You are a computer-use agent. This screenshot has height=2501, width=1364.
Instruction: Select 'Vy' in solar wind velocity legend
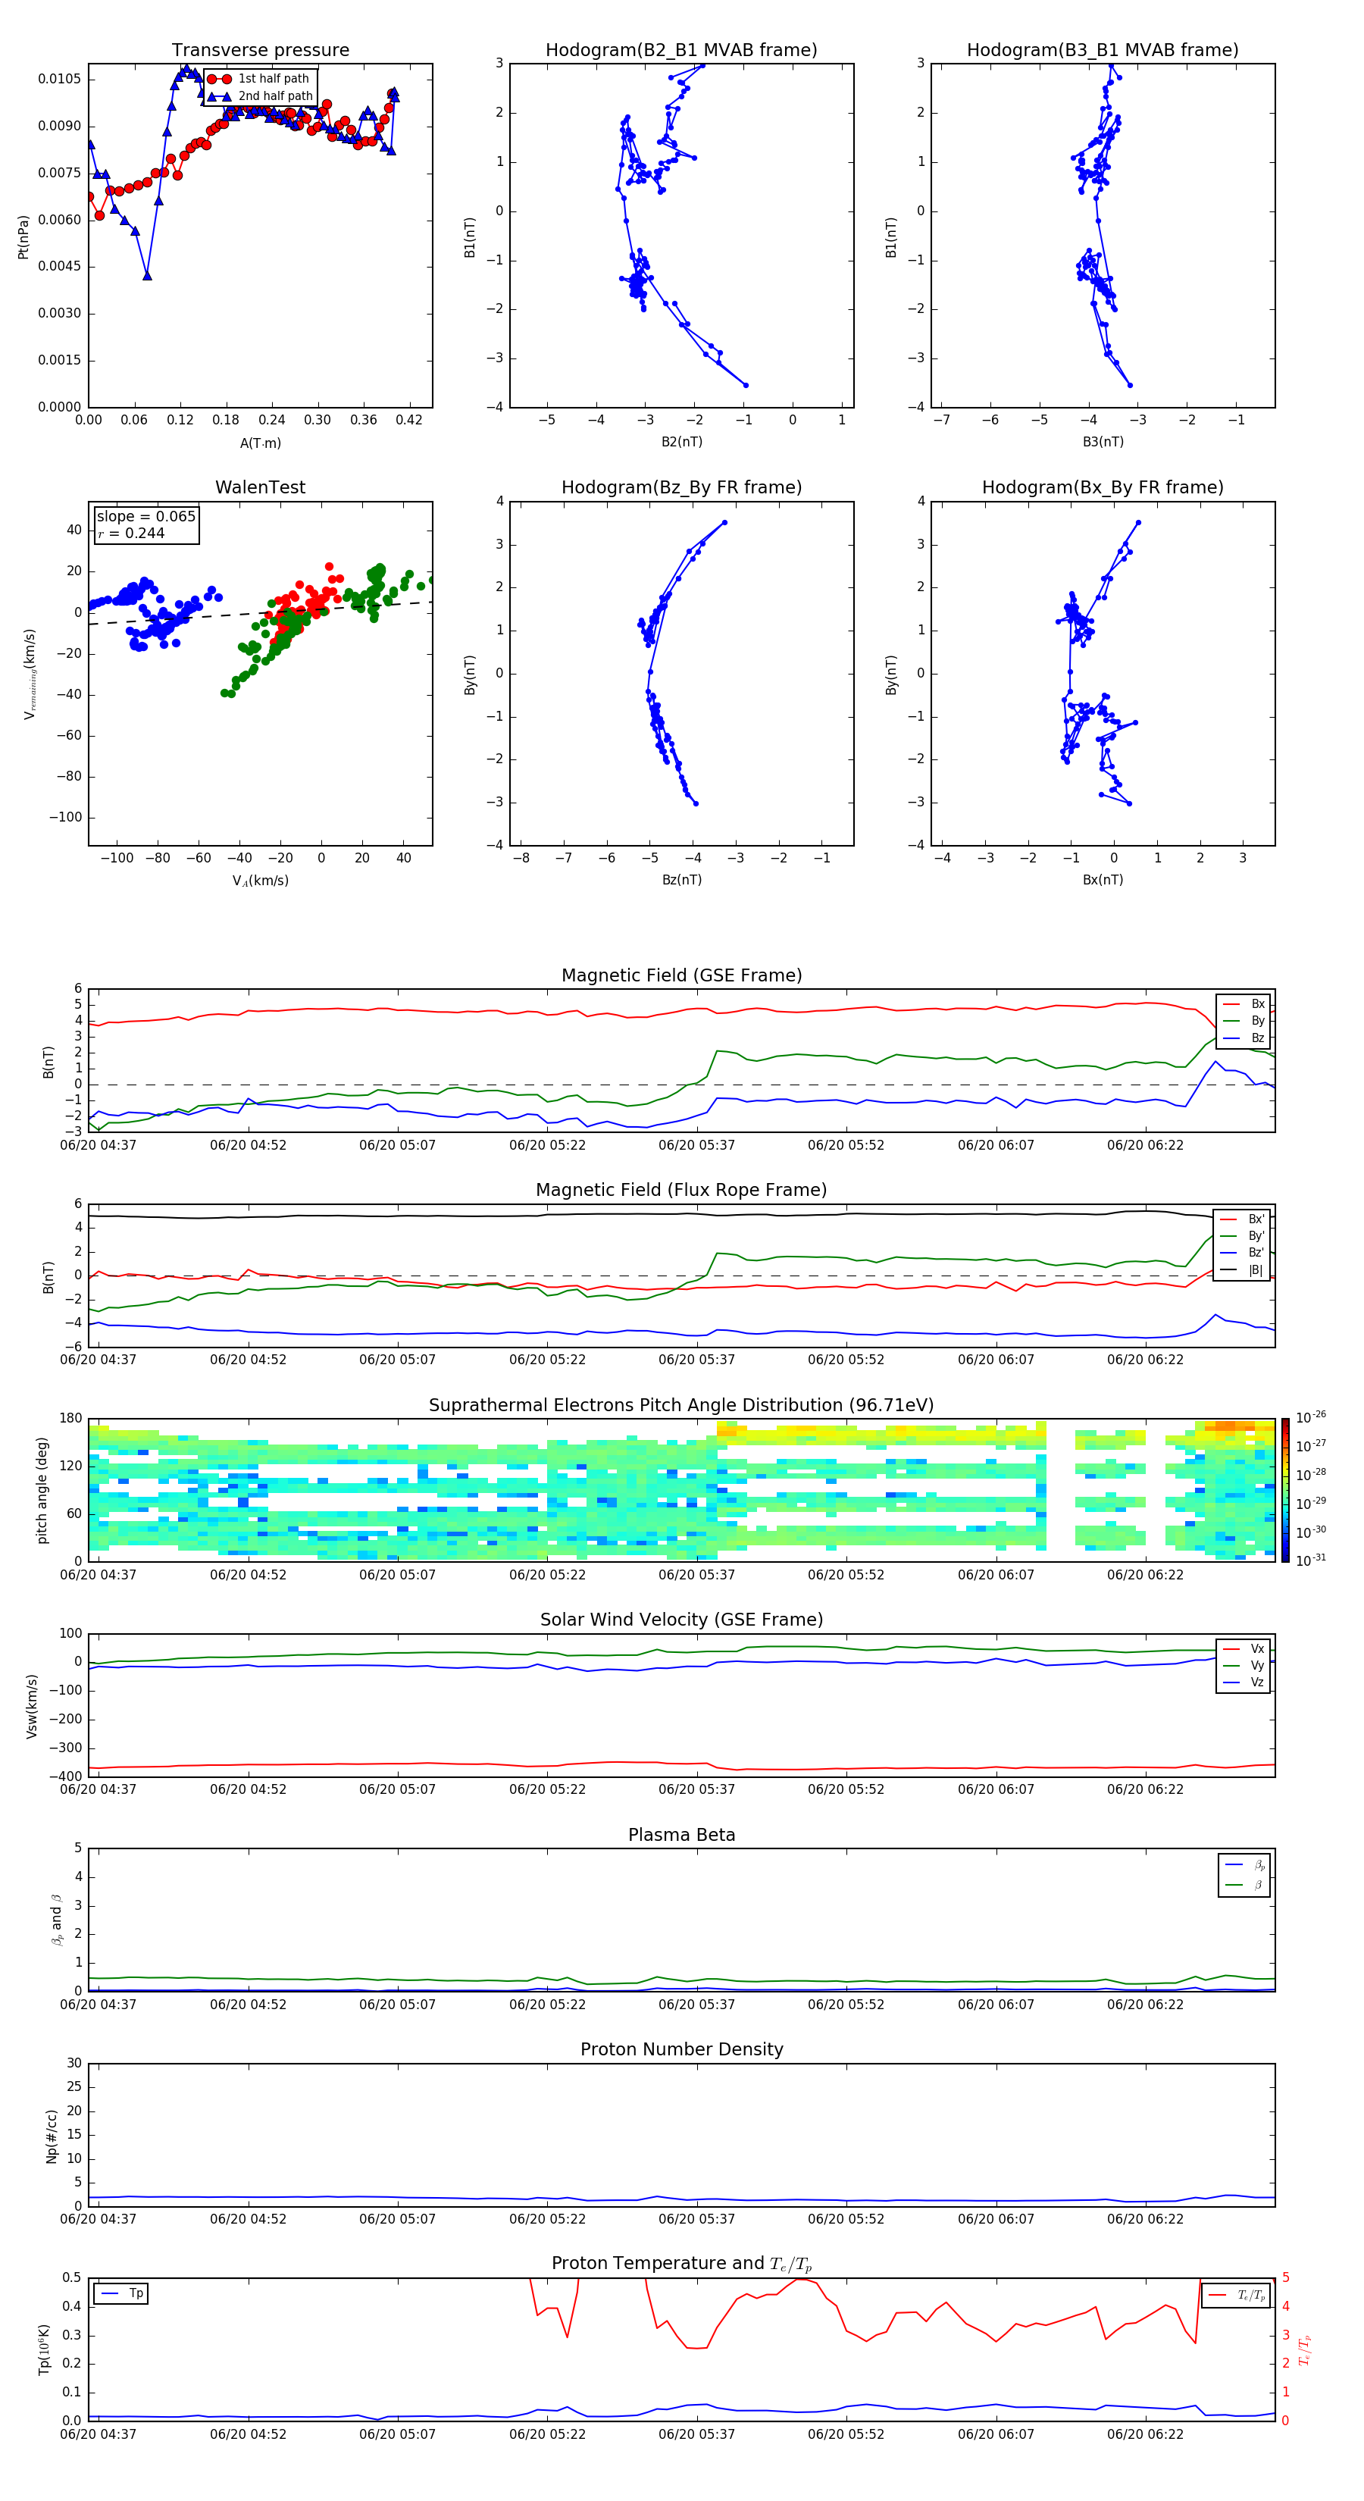[x=1244, y=1666]
